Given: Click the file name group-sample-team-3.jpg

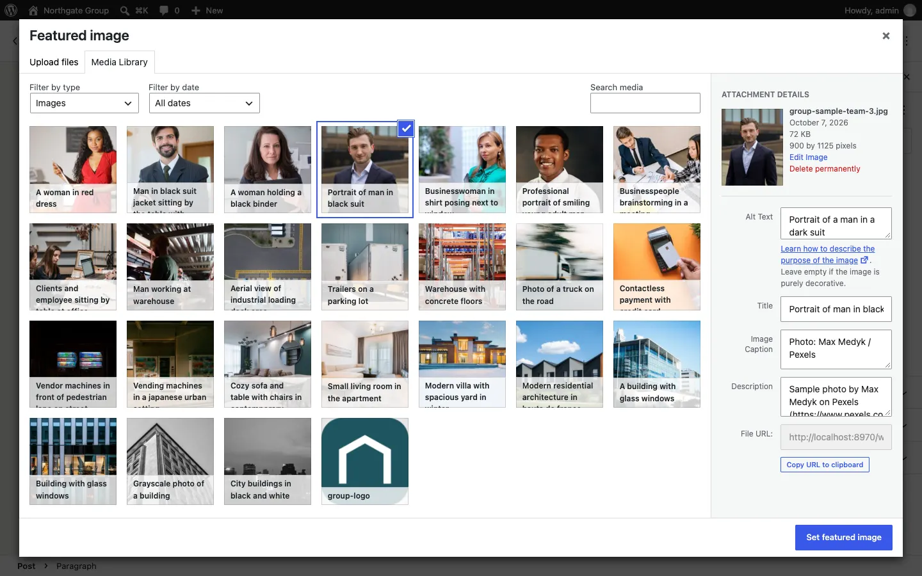Looking at the screenshot, I should [839, 111].
